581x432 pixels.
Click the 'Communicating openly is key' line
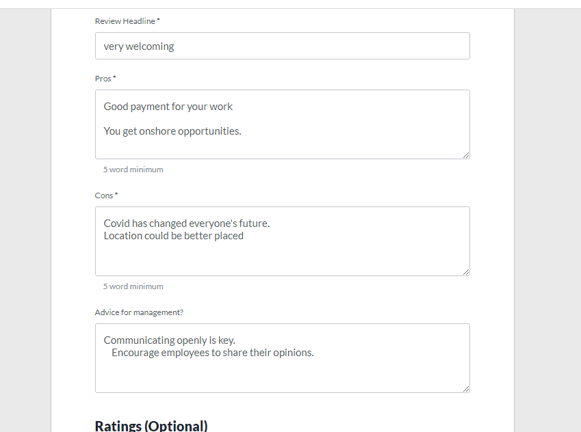click(x=170, y=340)
